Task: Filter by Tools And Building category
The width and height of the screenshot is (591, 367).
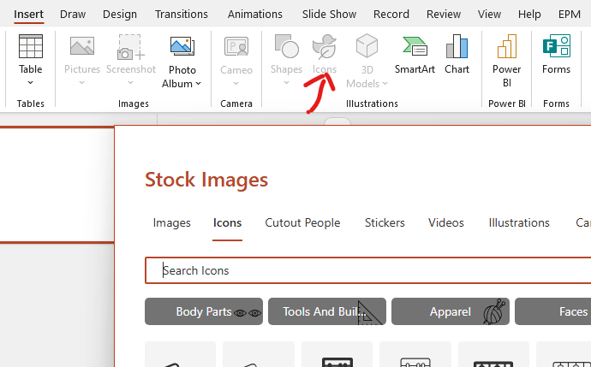Action: click(327, 311)
